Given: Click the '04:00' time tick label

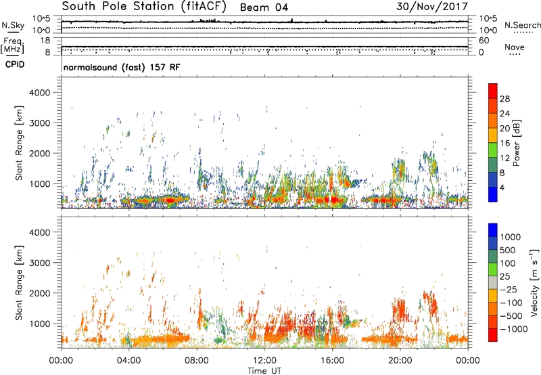Looking at the screenshot, I should [128, 361].
